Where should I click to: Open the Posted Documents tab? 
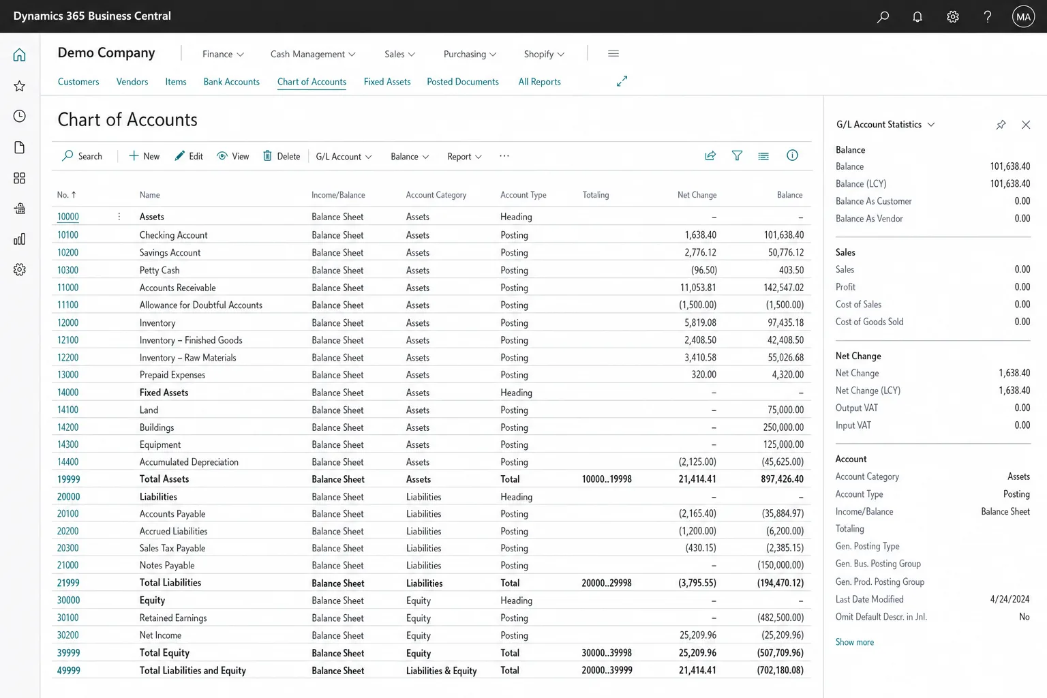463,82
